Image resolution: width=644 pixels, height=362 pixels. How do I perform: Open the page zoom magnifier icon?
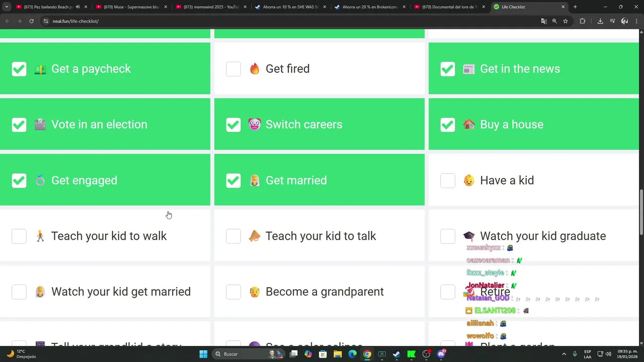coord(554,21)
